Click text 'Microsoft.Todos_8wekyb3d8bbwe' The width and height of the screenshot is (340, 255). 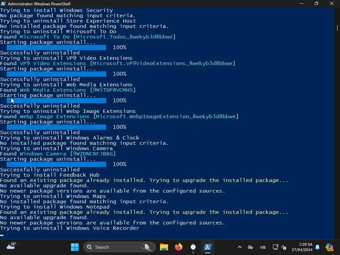(x=124, y=37)
